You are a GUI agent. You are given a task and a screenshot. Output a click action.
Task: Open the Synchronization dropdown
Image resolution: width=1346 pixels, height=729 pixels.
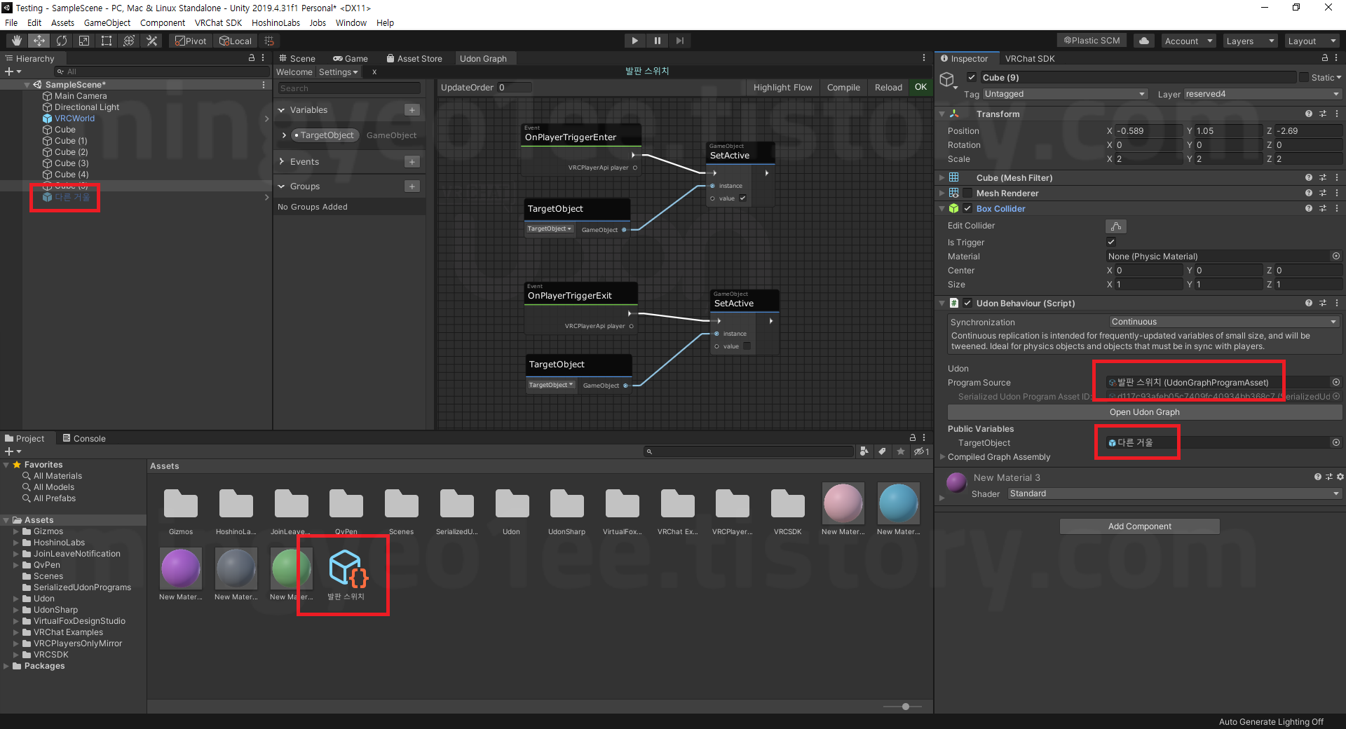coord(1224,322)
